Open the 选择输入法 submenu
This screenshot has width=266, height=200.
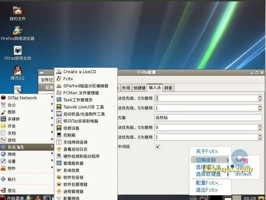click(x=210, y=167)
